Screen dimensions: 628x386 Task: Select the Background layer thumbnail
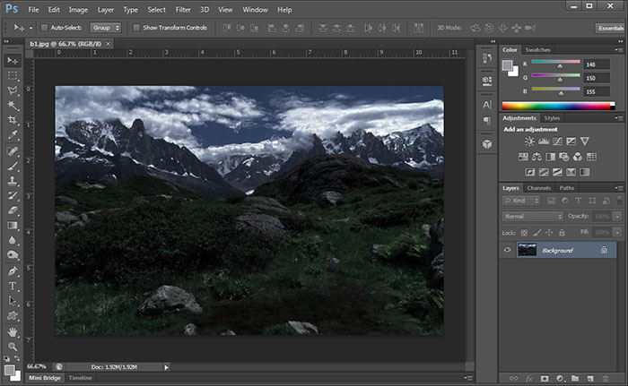click(528, 250)
